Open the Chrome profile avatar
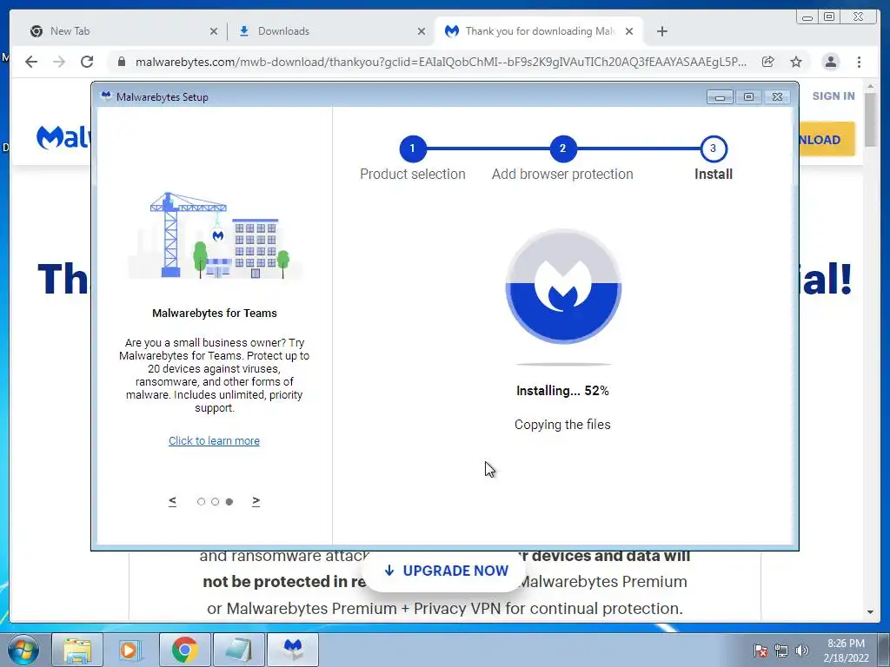This screenshot has width=890, height=667. point(830,62)
